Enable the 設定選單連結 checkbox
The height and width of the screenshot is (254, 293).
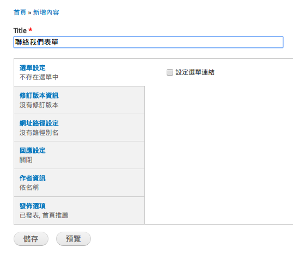[x=170, y=72]
